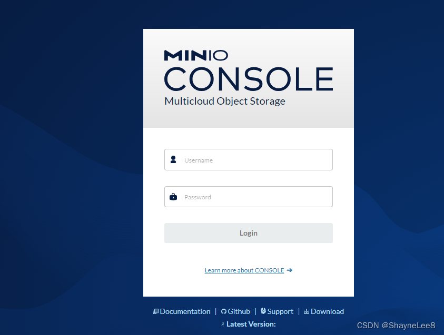Open the Support link

(x=280, y=311)
